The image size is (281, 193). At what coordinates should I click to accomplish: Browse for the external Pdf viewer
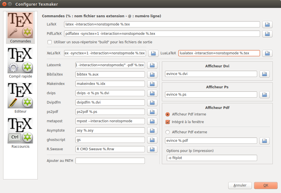coord(265,141)
